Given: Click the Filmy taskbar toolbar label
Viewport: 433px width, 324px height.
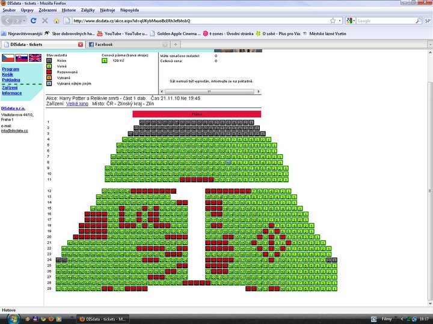Looking at the screenshot, I should [387, 319].
